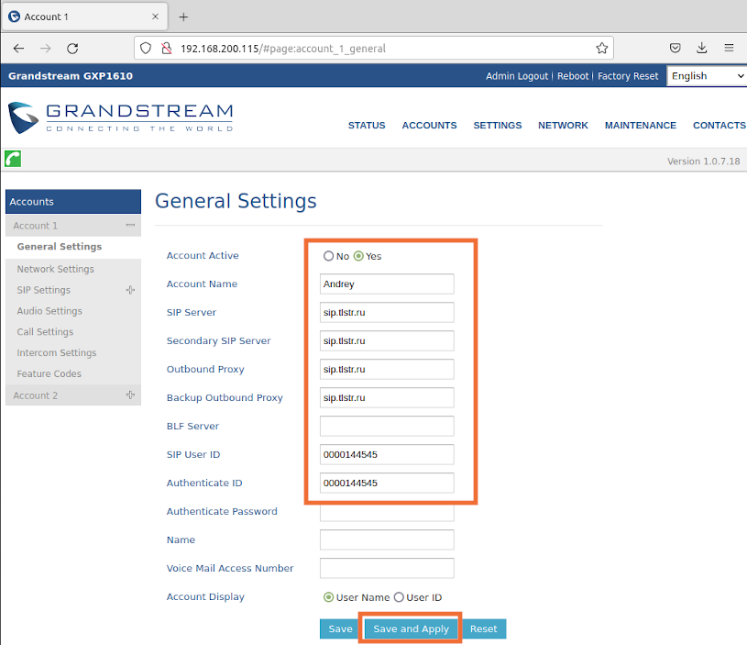
Task: Click the Grandstream GXP1610 title text
Action: click(x=71, y=76)
